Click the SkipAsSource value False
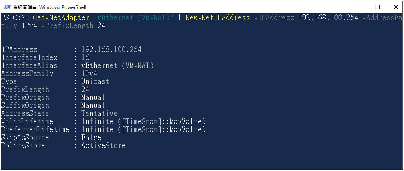404x171 pixels. click(91, 137)
